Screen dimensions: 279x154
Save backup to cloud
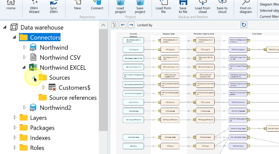coord(222,7)
